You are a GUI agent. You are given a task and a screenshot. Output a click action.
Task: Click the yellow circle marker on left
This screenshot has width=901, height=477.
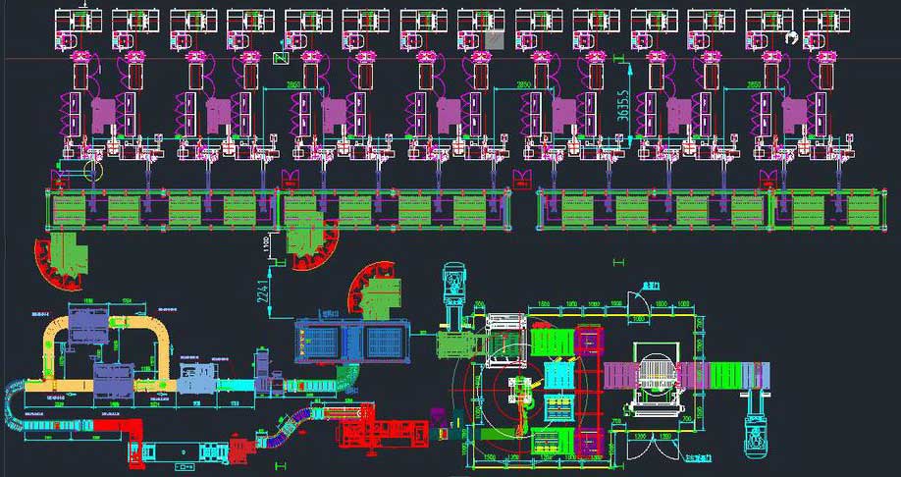93,172
